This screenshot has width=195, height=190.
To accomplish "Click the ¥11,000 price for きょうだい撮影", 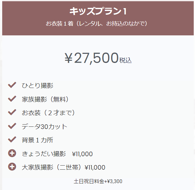I will click(x=82, y=154).
